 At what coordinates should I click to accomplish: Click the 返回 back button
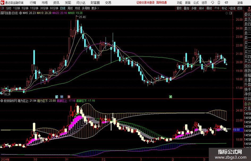coord(240,8)
